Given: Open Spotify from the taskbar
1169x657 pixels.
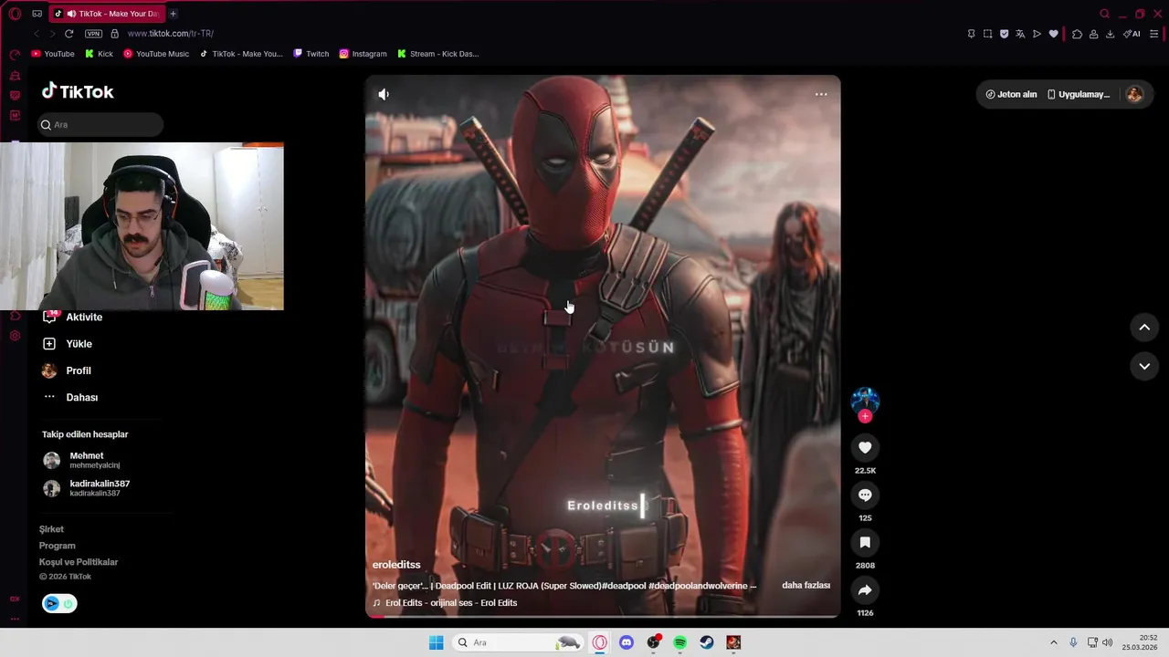Looking at the screenshot, I should coord(679,642).
